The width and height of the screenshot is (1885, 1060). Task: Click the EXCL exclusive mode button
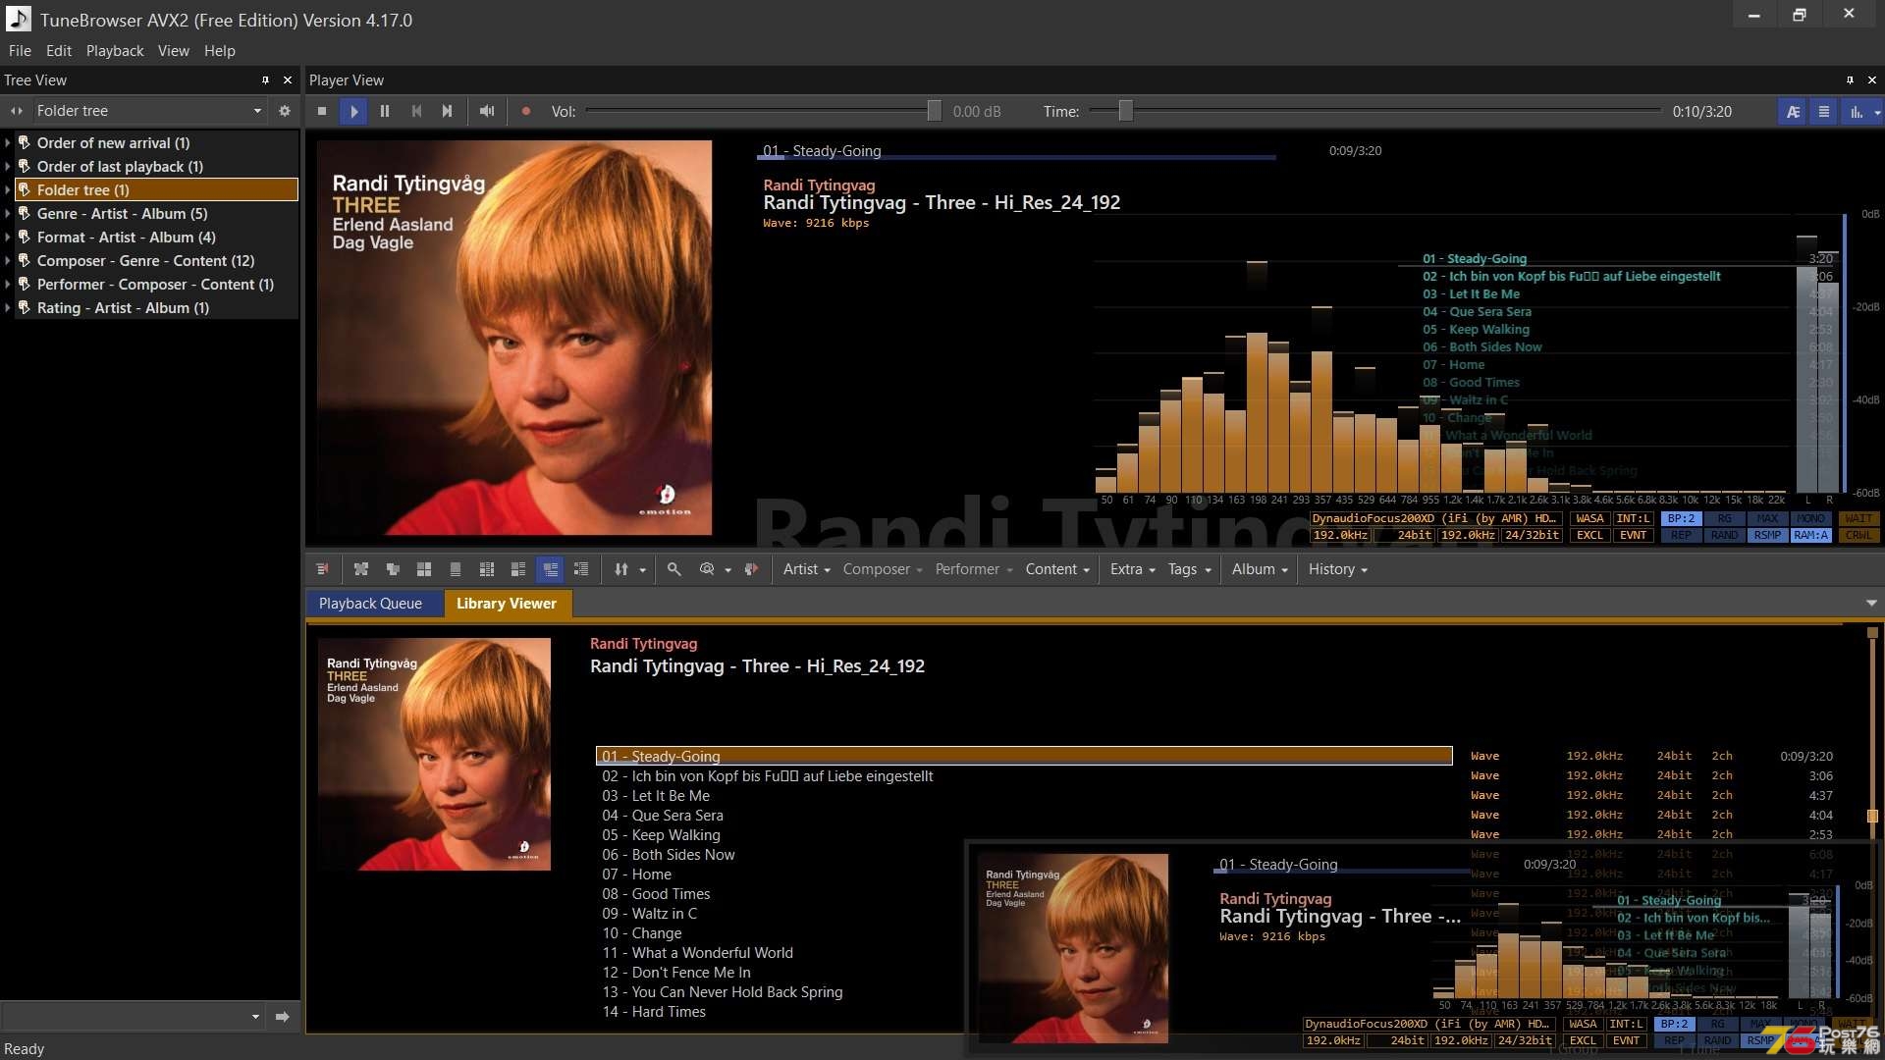click(x=1589, y=536)
